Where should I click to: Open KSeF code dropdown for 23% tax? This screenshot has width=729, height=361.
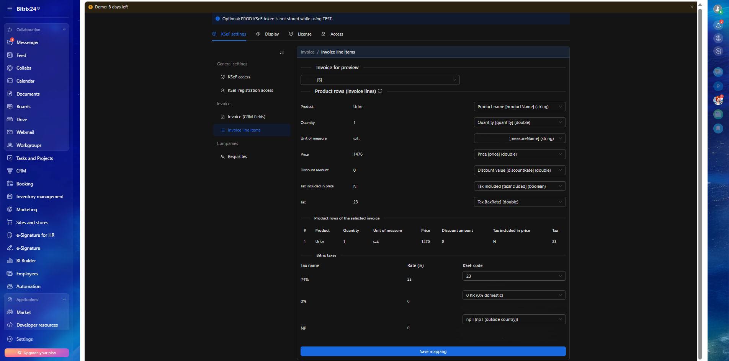point(514,276)
